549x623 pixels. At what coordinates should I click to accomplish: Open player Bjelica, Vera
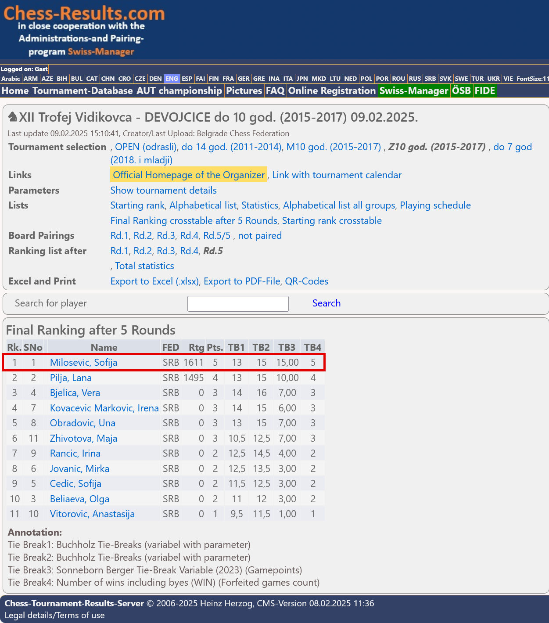(75, 393)
